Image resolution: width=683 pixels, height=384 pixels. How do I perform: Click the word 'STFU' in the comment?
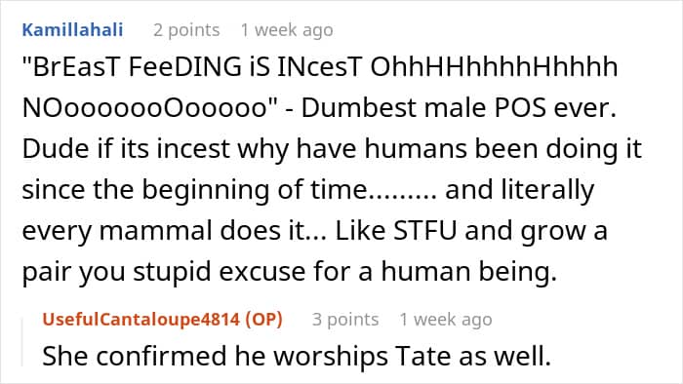[424, 230]
